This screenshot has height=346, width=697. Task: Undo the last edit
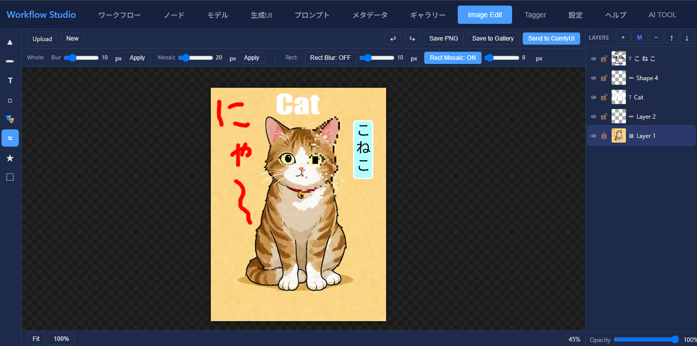[393, 39]
